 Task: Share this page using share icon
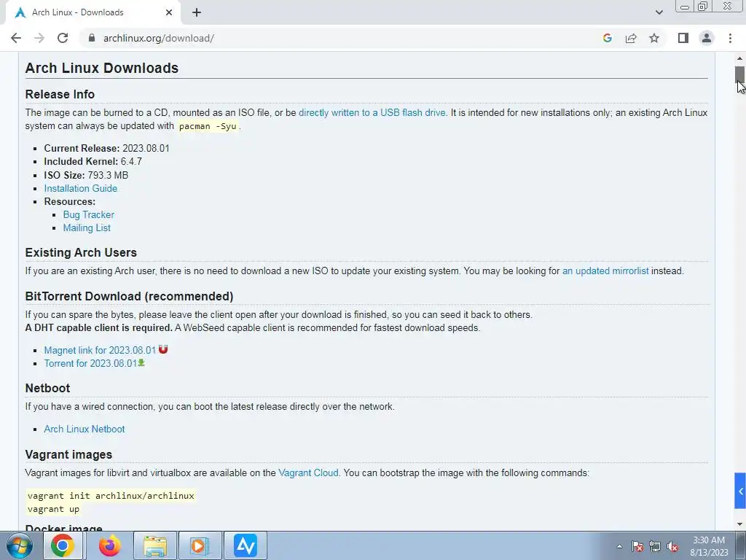click(x=631, y=38)
